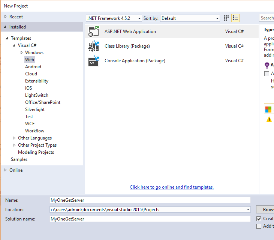Screen dimensions: 274x240
Task: Expand the Other Languages node
Action: [14, 138]
